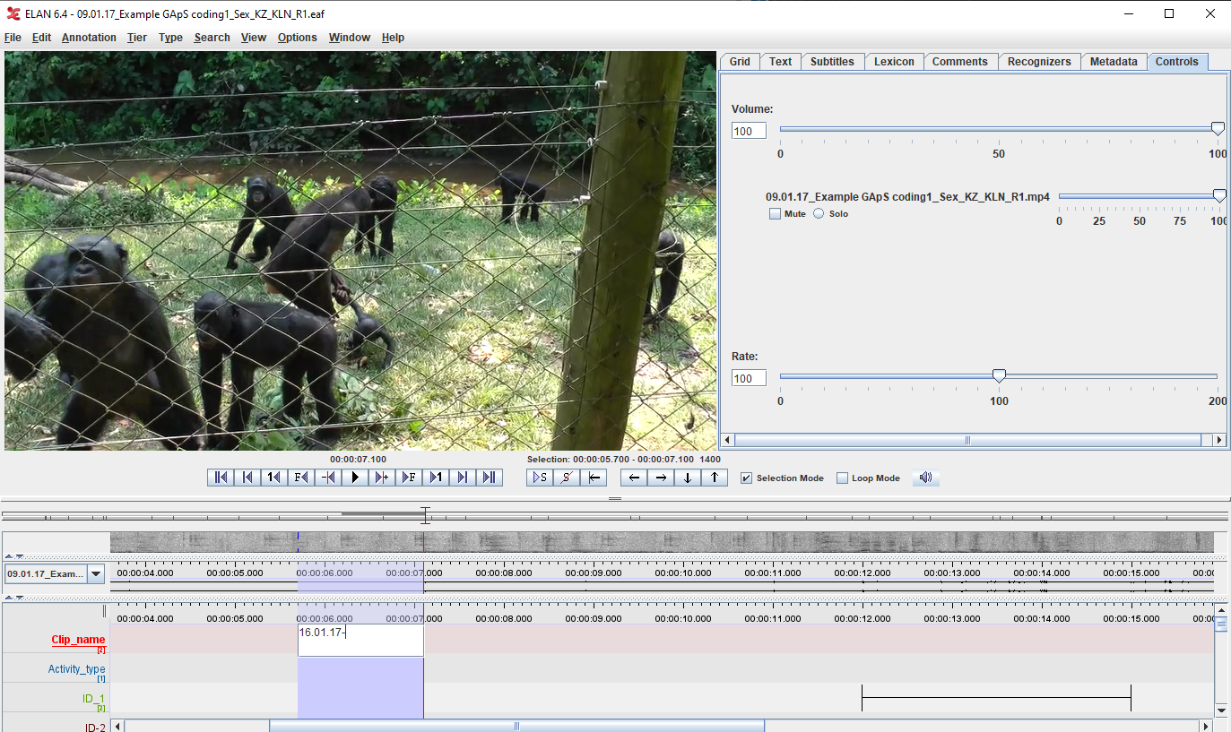Switch to the Lexicon tab
Viewport: 1231px width, 732px height.
click(x=894, y=62)
